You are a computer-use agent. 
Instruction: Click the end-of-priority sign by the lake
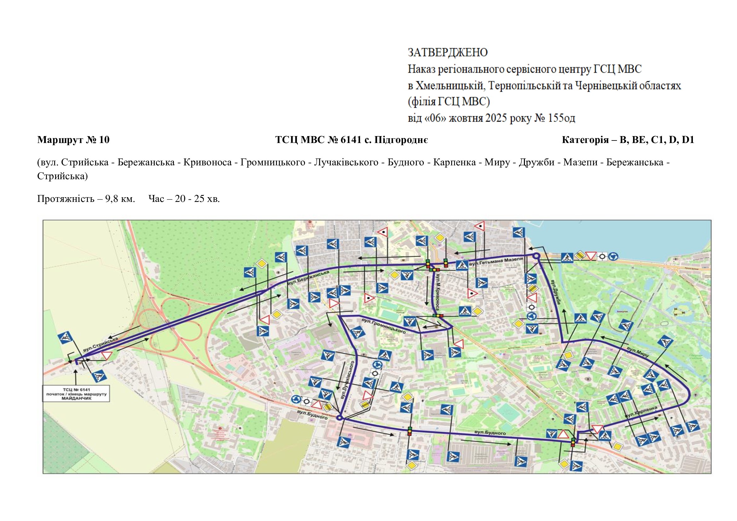coord(579,256)
